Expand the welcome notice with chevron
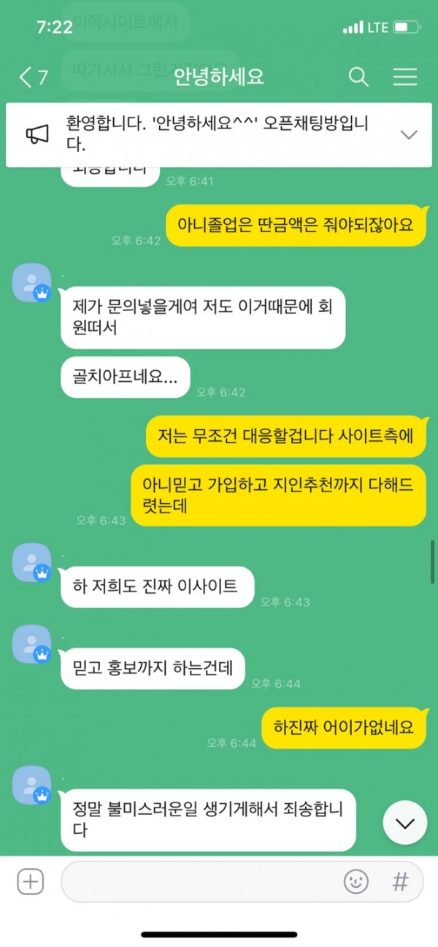438x947 pixels. click(x=409, y=134)
